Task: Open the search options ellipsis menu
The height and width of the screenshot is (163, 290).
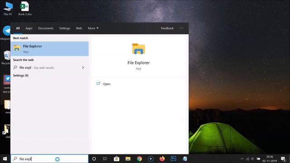Action: click(181, 28)
